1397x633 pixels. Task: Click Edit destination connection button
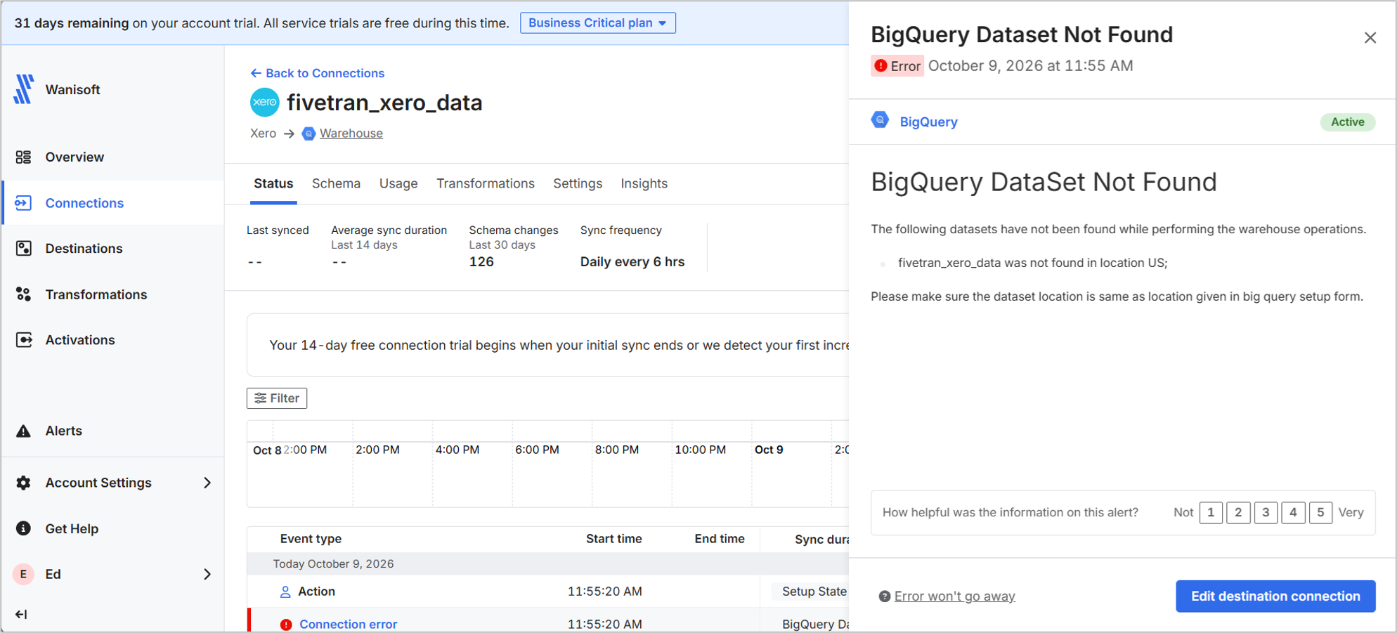click(1275, 596)
